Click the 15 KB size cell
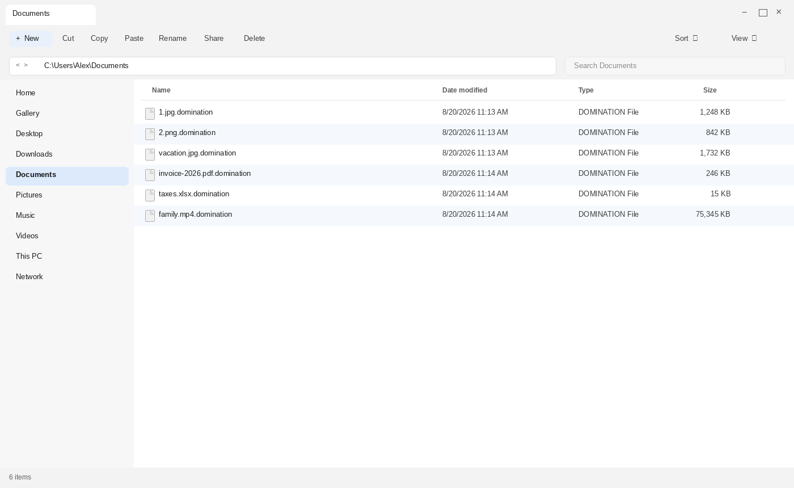The width and height of the screenshot is (794, 488). (x=720, y=194)
